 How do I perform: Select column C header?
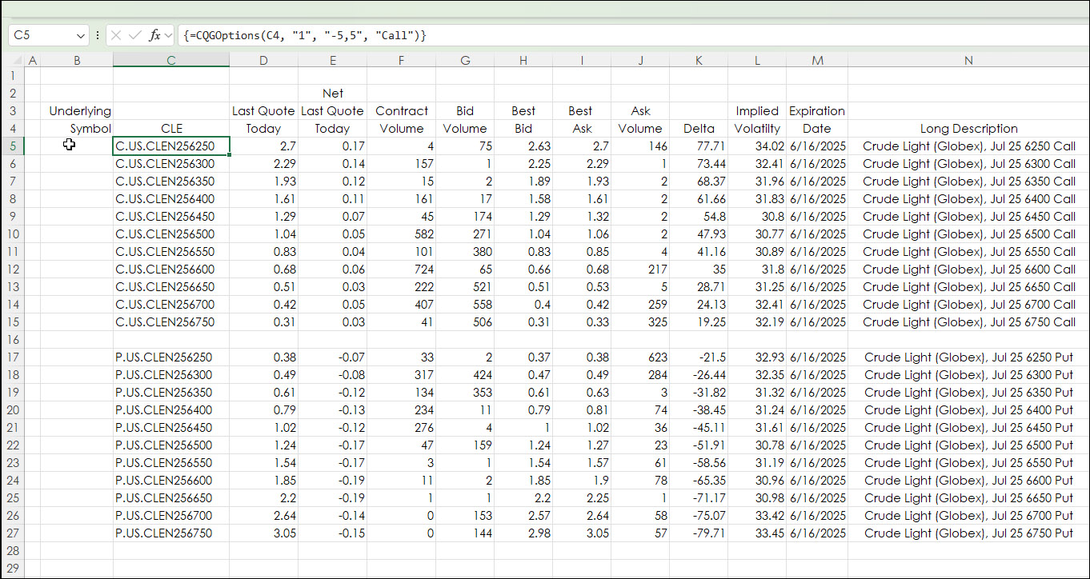[170, 60]
